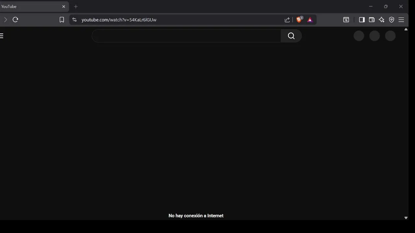This screenshot has height=233, width=415.
Task: Click the scrollbar up arrow
Action: (x=406, y=29)
